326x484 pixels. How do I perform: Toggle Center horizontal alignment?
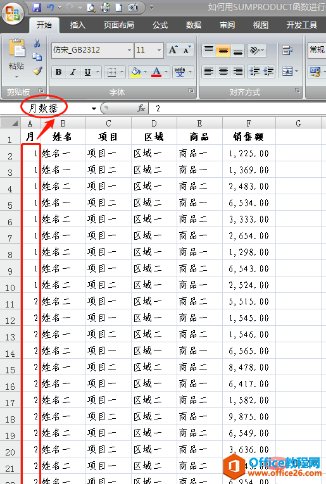223,71
